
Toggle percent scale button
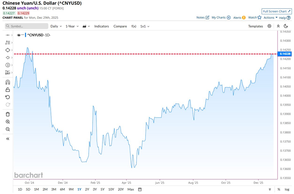[x=279, y=189]
